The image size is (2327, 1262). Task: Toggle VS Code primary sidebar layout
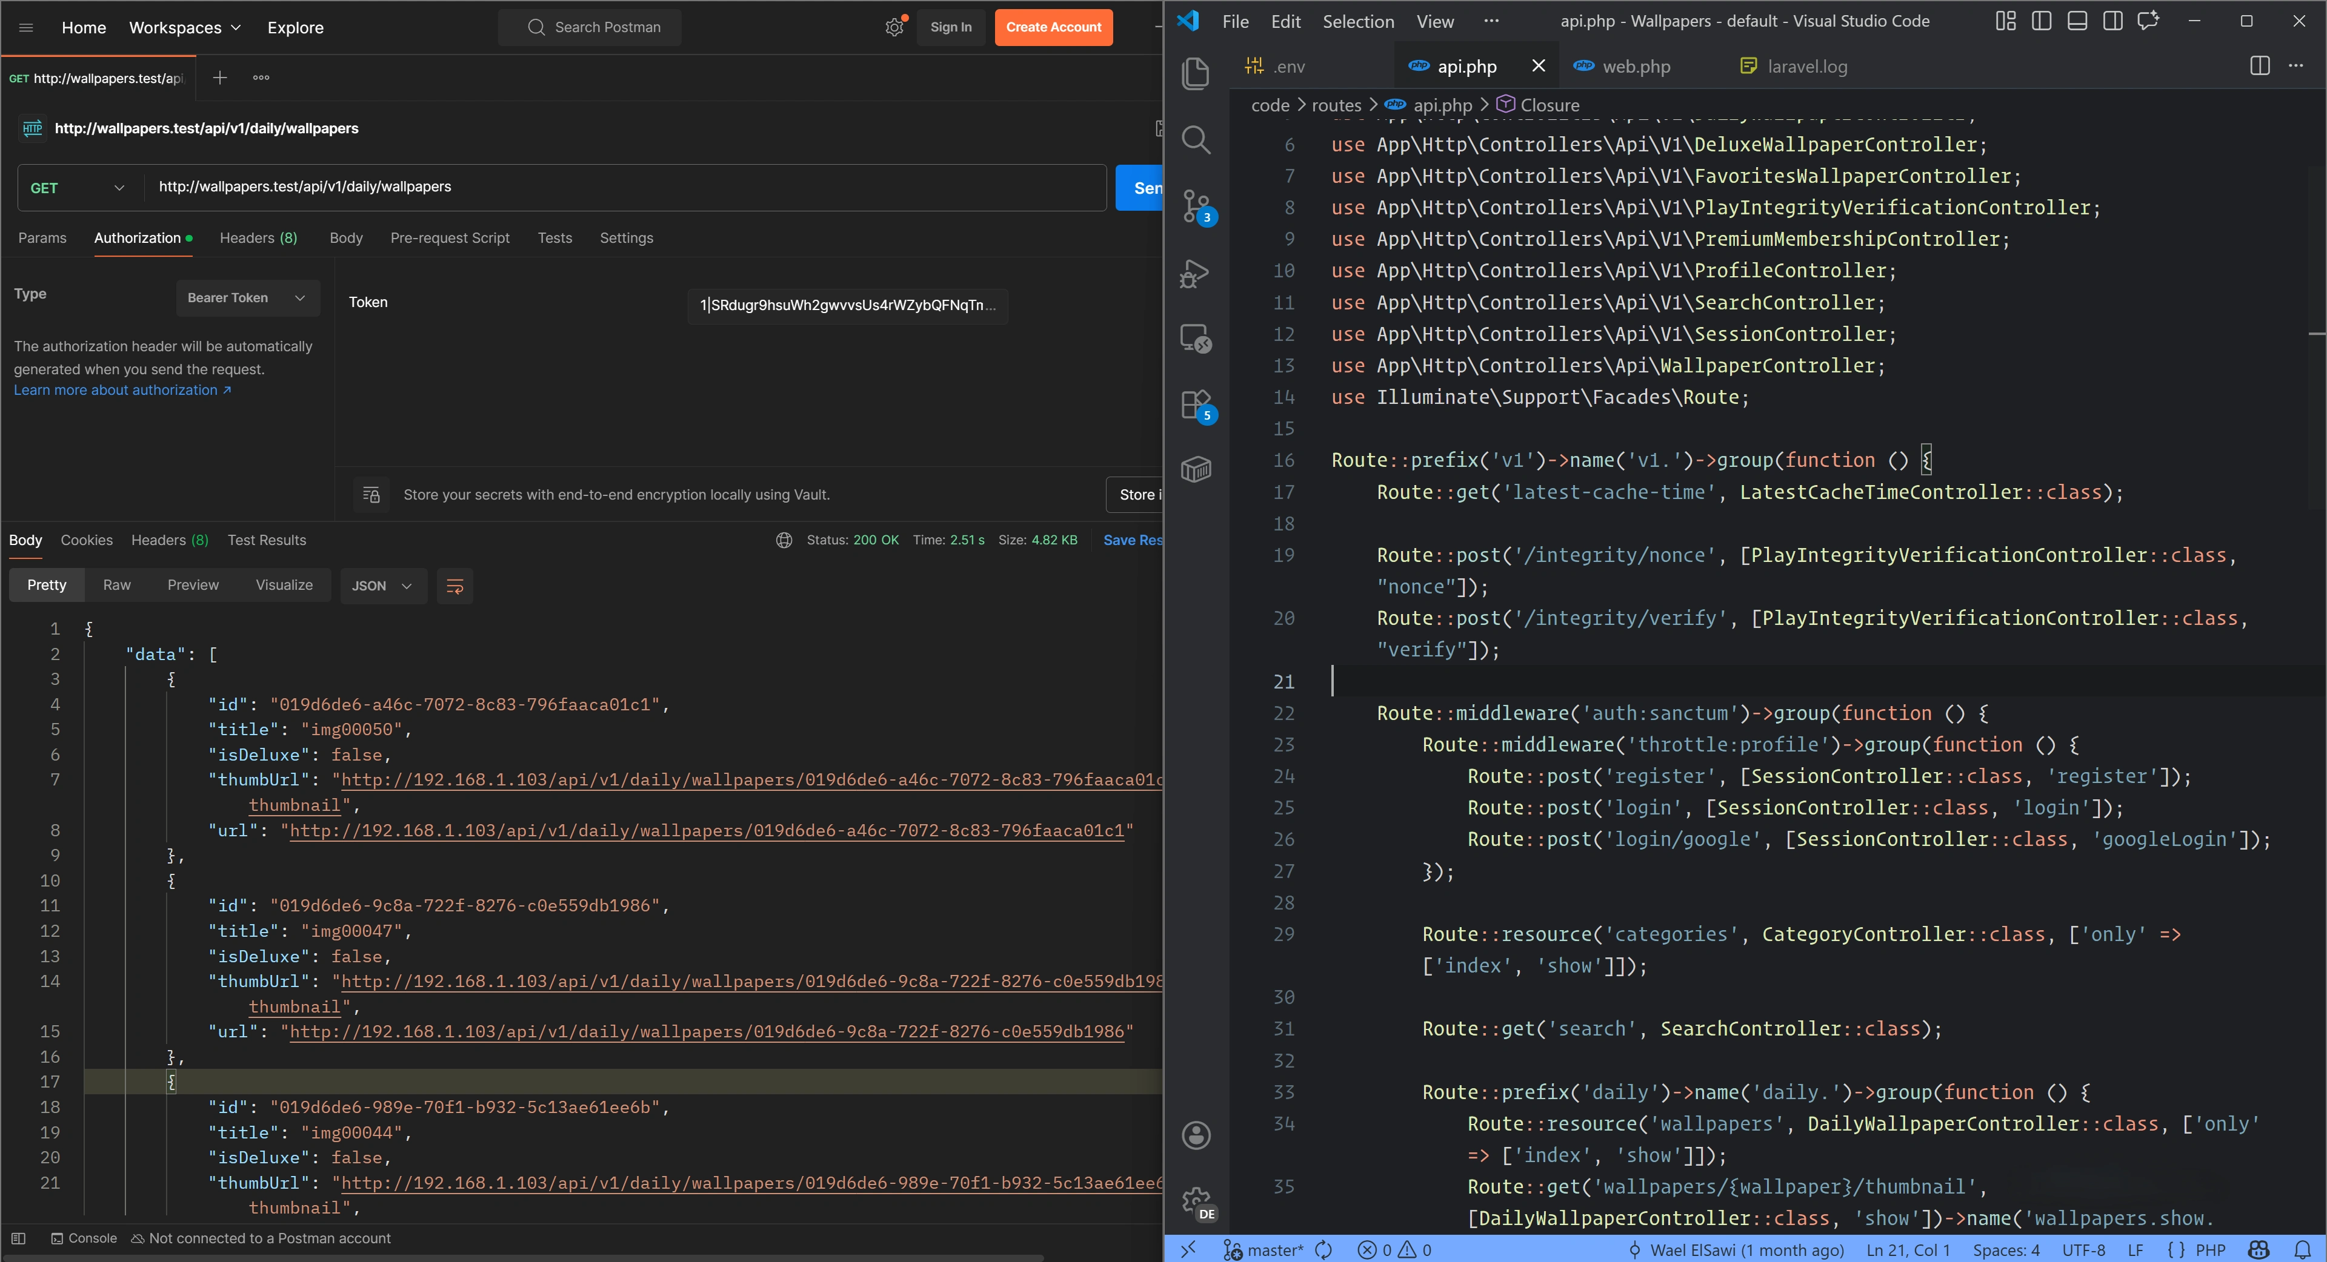2040,21
